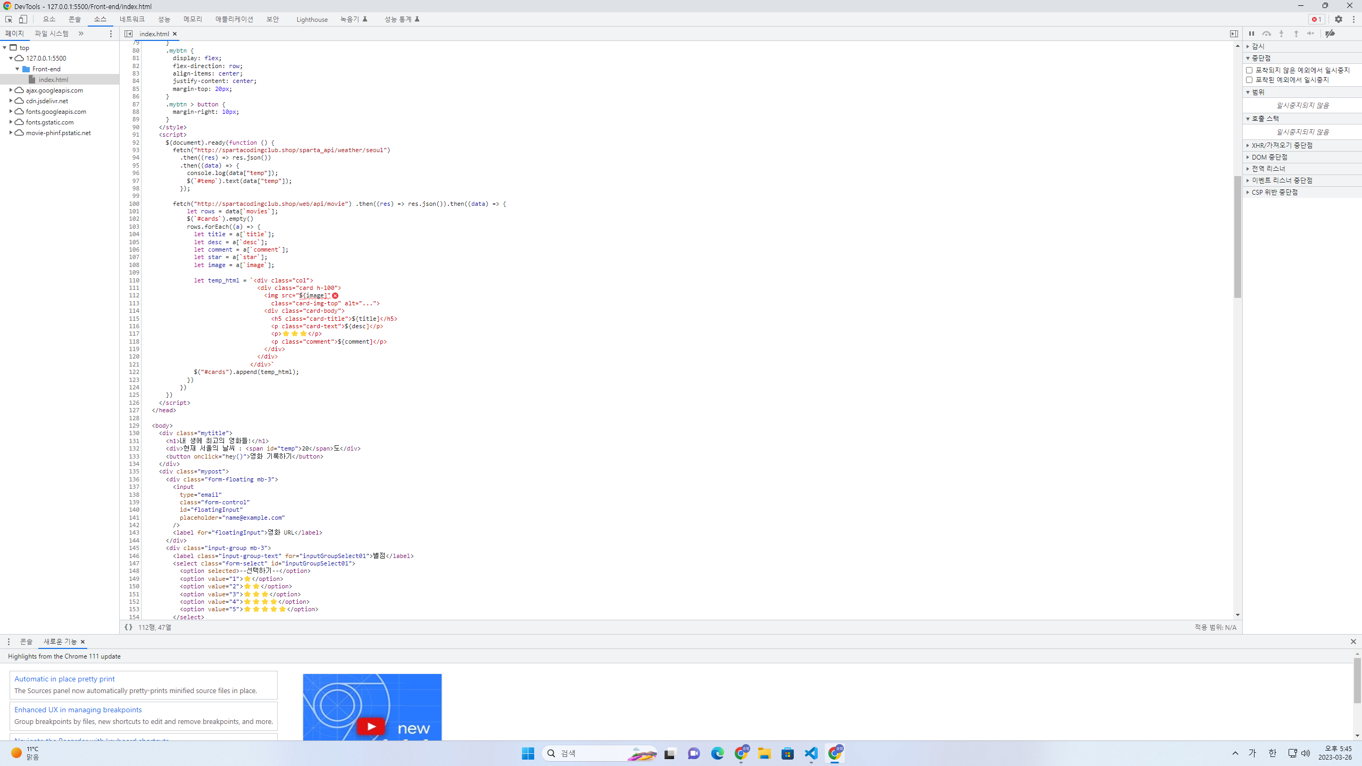The image size is (1362, 766).
Task: Click the Windows Start button
Action: coord(528,753)
